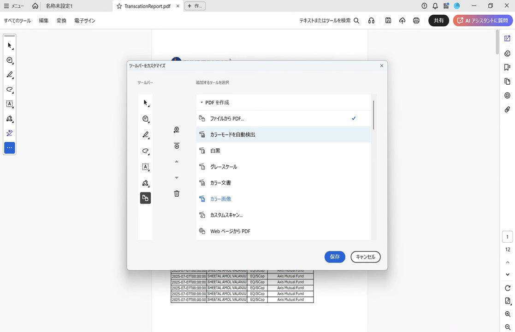
Task: Open the 編集 menu
Action: click(43, 20)
